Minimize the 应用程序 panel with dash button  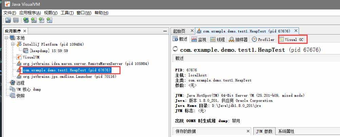(165, 31)
